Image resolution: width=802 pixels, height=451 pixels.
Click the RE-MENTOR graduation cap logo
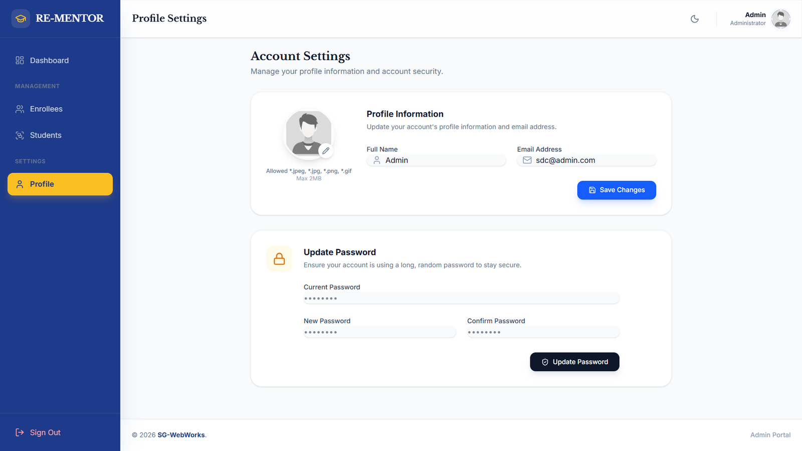point(21,19)
